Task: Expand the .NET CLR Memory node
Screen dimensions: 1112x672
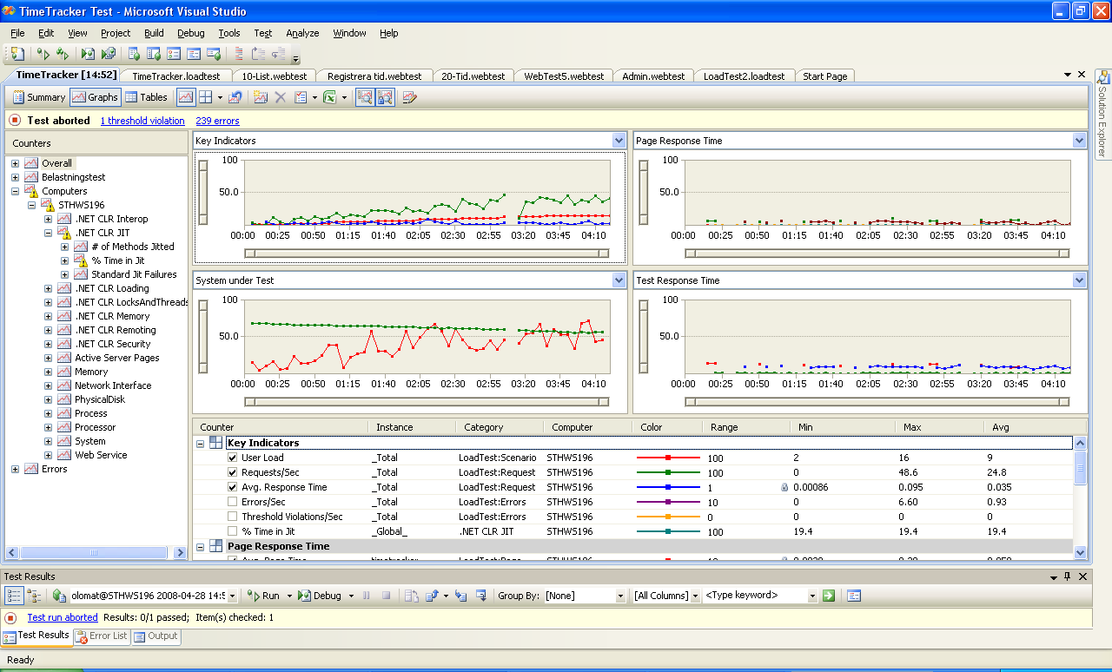Action: pos(48,316)
